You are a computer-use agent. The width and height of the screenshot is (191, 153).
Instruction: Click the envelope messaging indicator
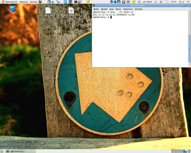(x=167, y=2)
